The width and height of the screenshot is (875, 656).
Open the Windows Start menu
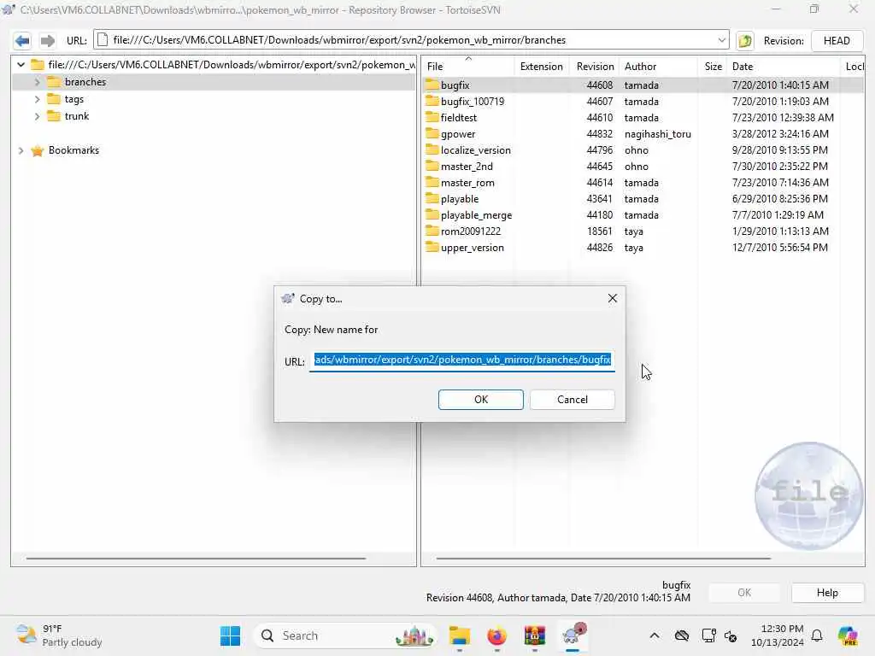point(230,635)
